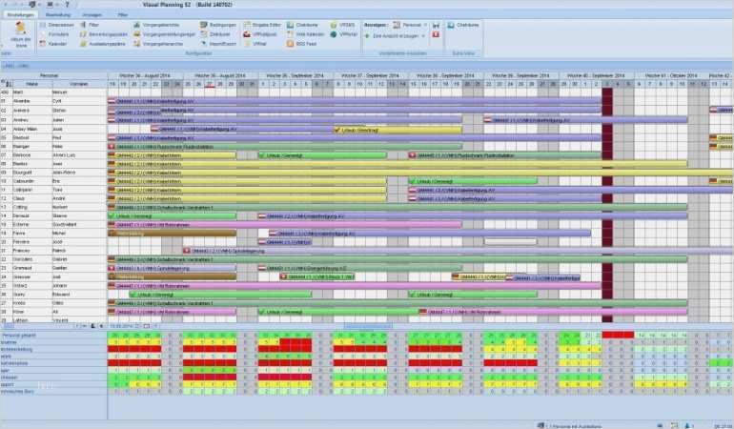734x429 pixels.
Task: Click the Filter icon in the ribbon
Action: 92,24
